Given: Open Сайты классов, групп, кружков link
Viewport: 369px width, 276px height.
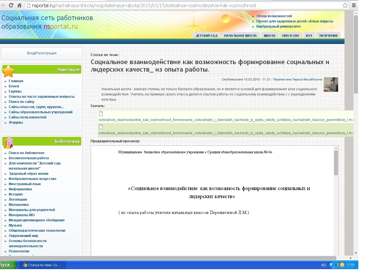Looking at the screenshot, I should pos(36,107).
